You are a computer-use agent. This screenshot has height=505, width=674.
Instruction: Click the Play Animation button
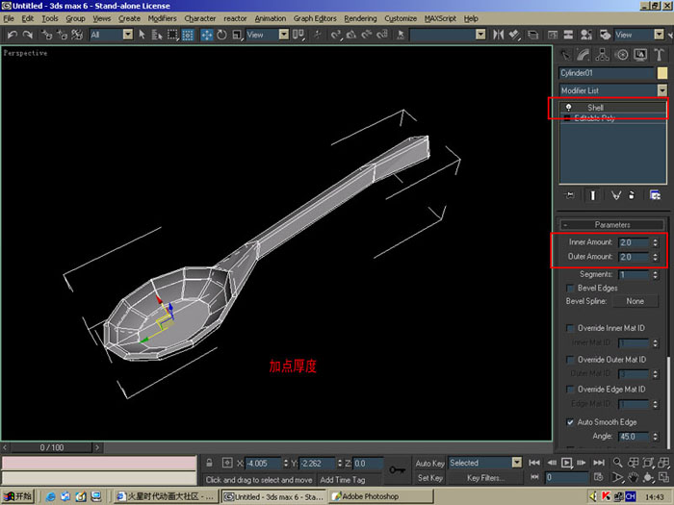pos(567,463)
